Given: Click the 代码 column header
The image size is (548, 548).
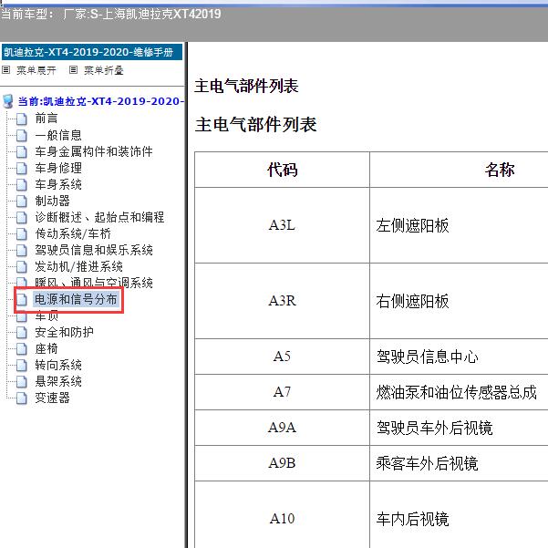Looking at the screenshot, I should (282, 170).
